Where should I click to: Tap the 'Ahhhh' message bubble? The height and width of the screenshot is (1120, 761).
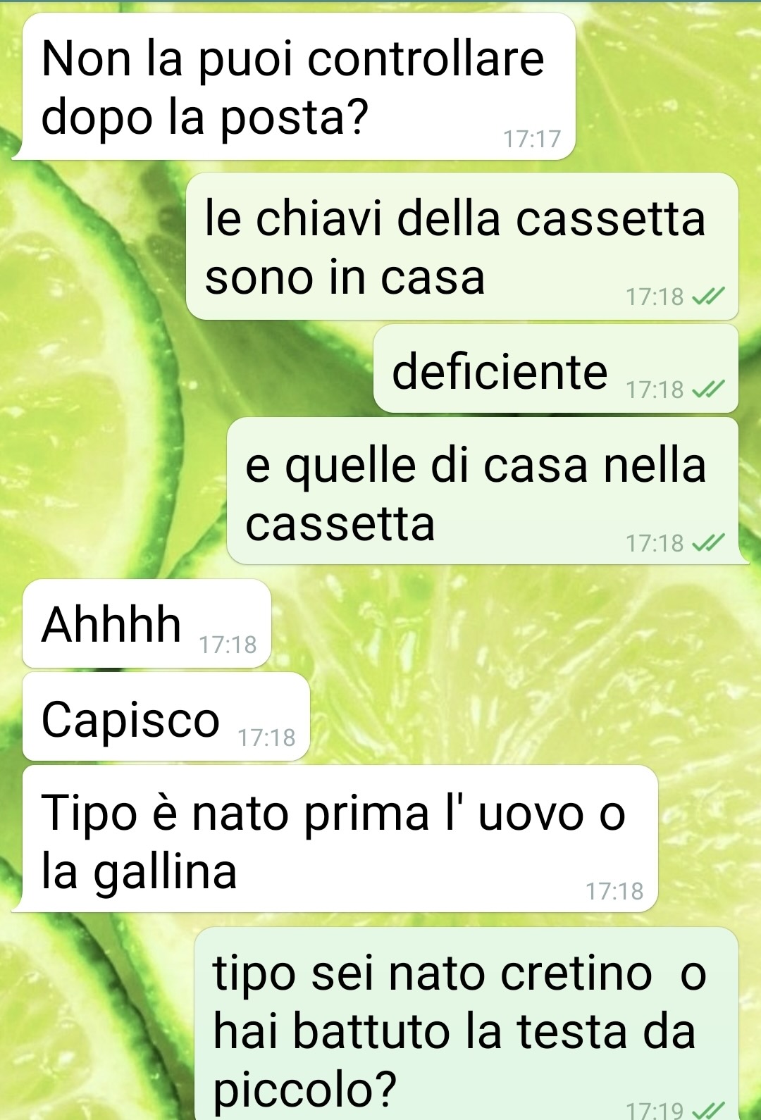coord(147,623)
